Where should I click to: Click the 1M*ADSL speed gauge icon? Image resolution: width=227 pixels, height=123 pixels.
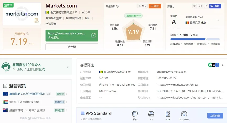pyautogui.click(x=184, y=114)
